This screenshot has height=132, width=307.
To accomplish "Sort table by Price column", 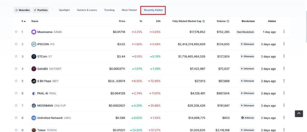I will point(122,21).
